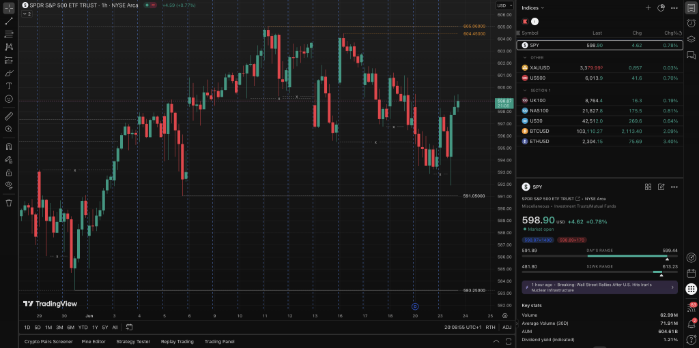Set chart range to 1M
The image size is (699, 348).
pos(48,327)
